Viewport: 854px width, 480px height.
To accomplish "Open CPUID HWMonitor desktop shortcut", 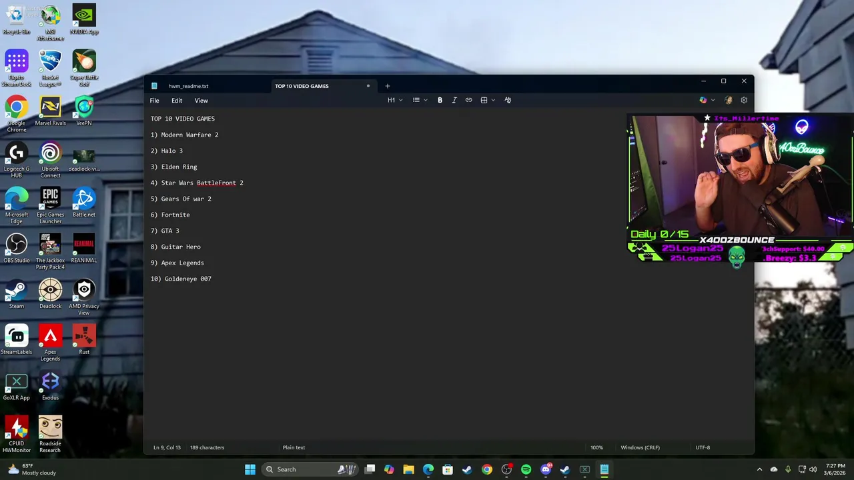I will (16, 435).
